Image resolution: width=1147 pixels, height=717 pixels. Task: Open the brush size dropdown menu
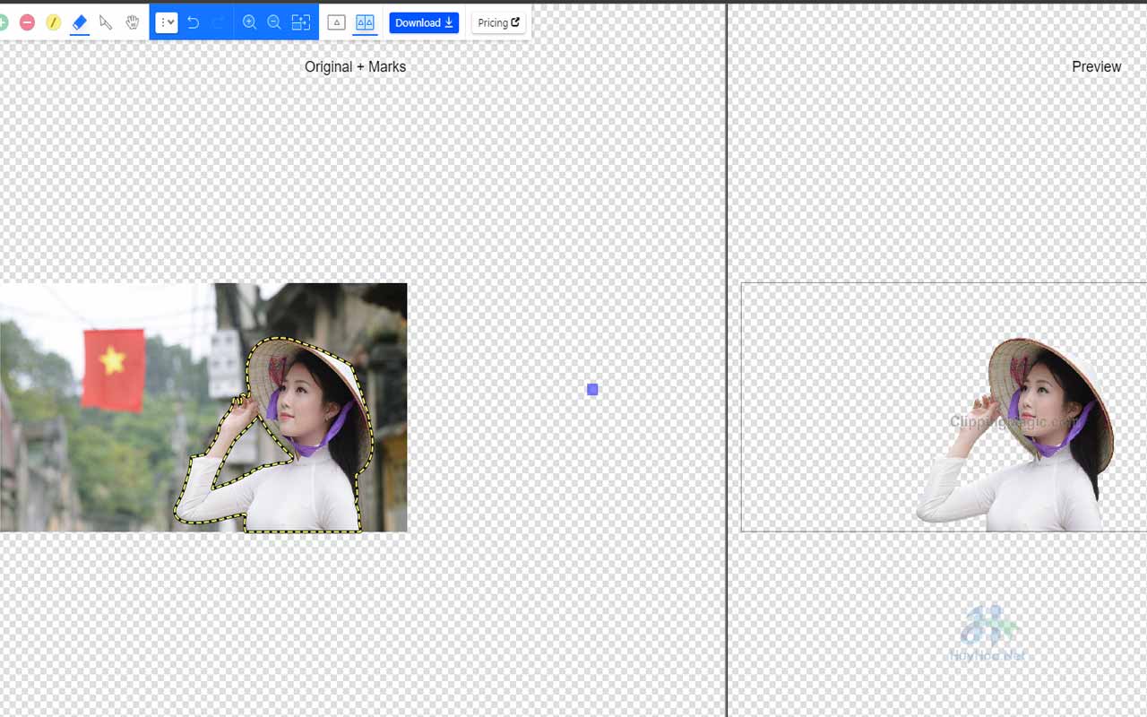click(x=167, y=22)
